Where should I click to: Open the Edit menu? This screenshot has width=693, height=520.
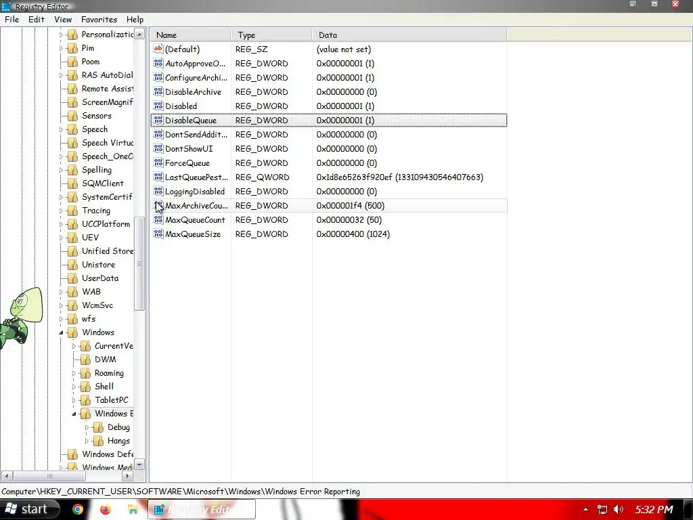pos(37,20)
